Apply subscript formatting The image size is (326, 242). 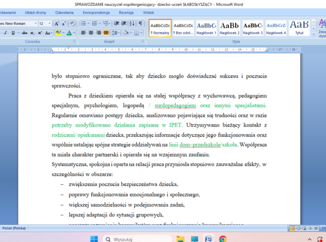tap(33, 33)
